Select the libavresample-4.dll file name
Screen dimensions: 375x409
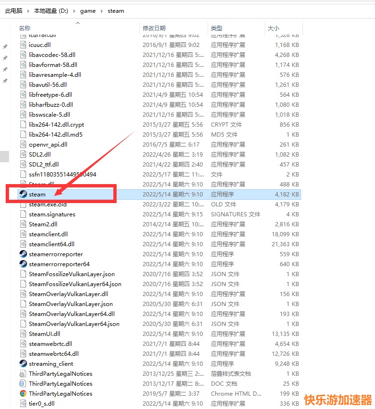[x=55, y=74]
